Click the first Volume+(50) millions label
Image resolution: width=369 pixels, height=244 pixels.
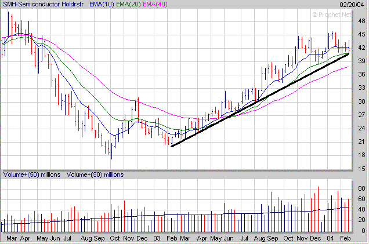pos(32,174)
